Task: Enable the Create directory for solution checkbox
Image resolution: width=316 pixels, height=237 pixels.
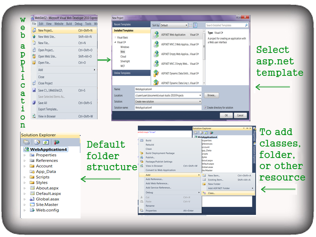Action: (x=205, y=107)
